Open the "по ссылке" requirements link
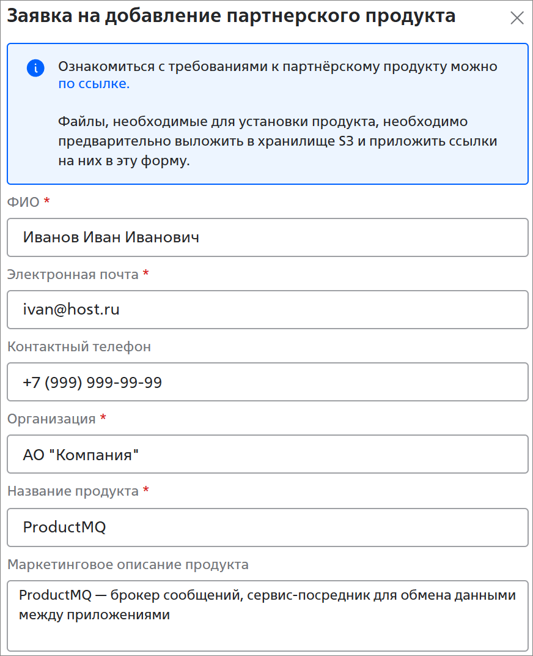The image size is (533, 656). click(x=94, y=84)
